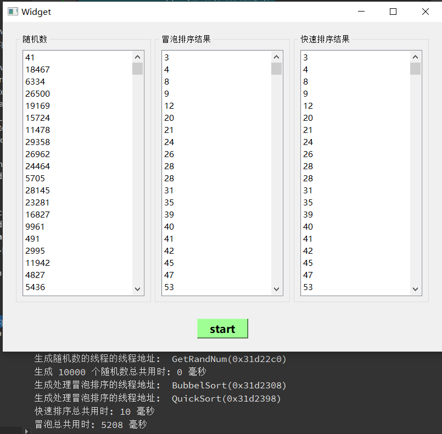
Task: Click the 冒泡排序结果 list scrollbar thumb
Action: pyautogui.click(x=277, y=69)
